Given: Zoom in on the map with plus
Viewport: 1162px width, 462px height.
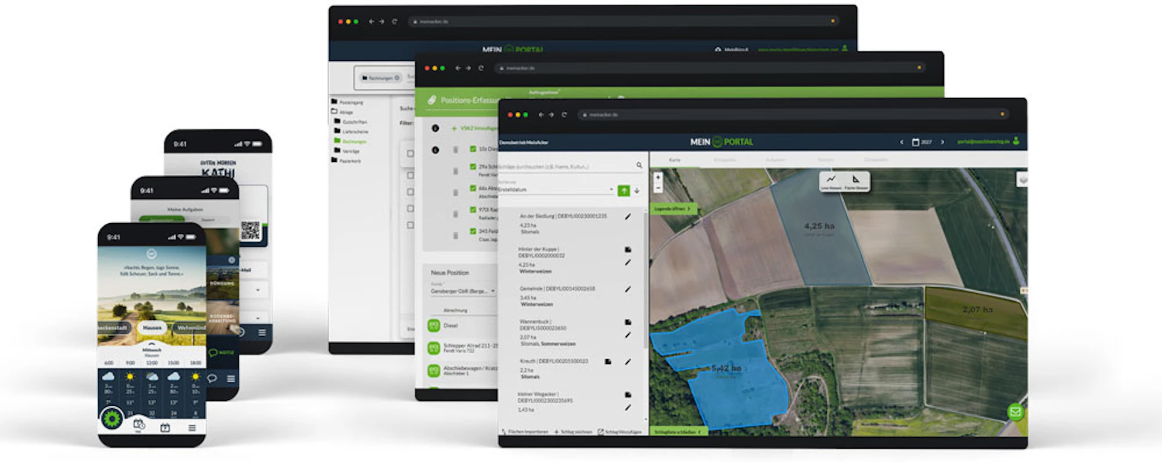Looking at the screenshot, I should click(658, 177).
